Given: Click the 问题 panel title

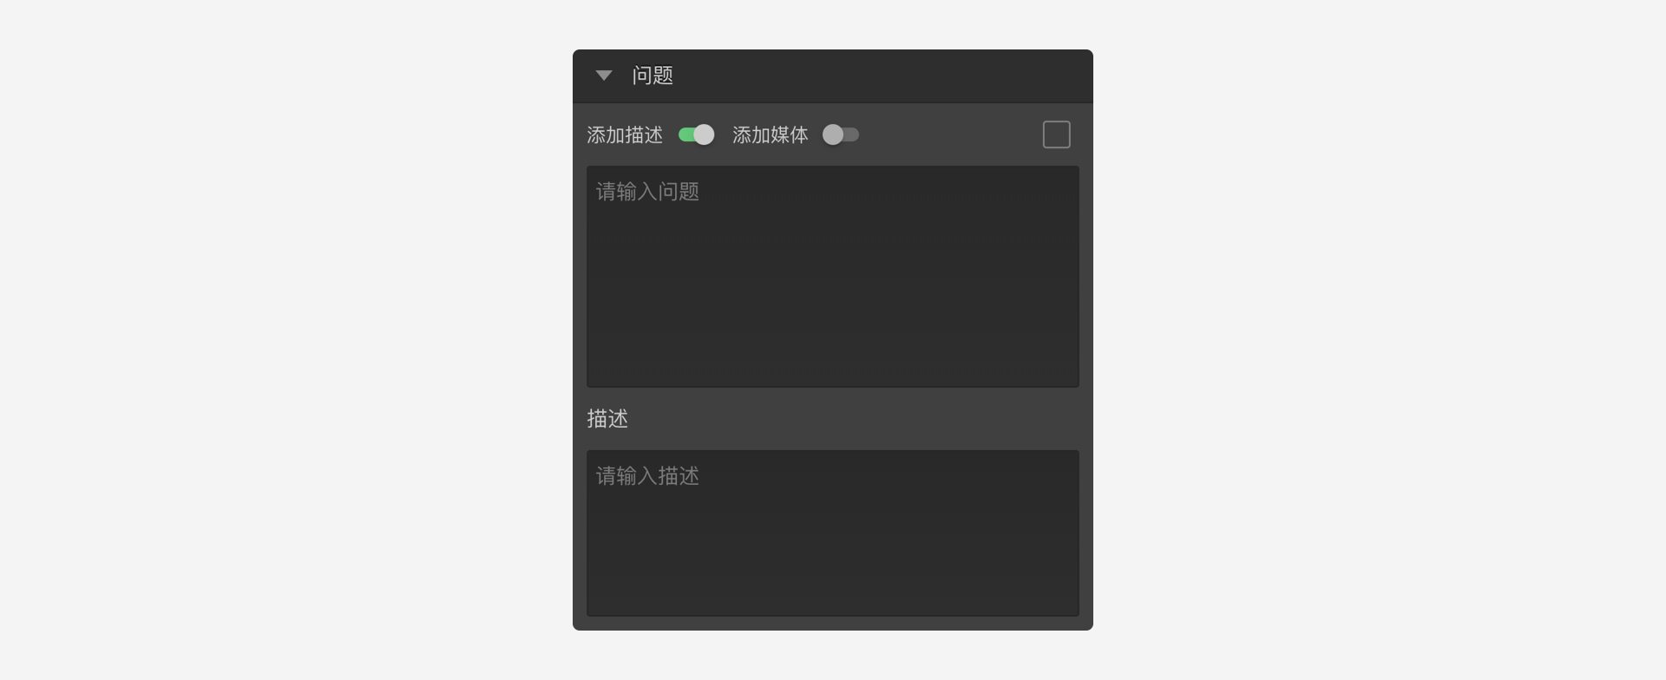Looking at the screenshot, I should pyautogui.click(x=653, y=75).
